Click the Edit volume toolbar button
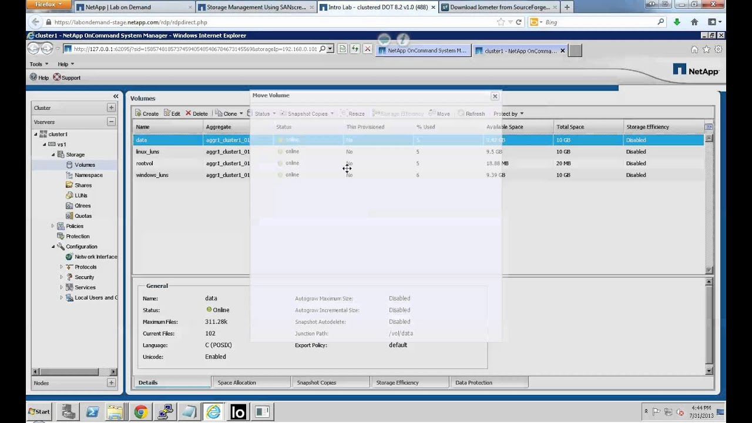Viewport: 752px width, 423px height. pos(172,113)
